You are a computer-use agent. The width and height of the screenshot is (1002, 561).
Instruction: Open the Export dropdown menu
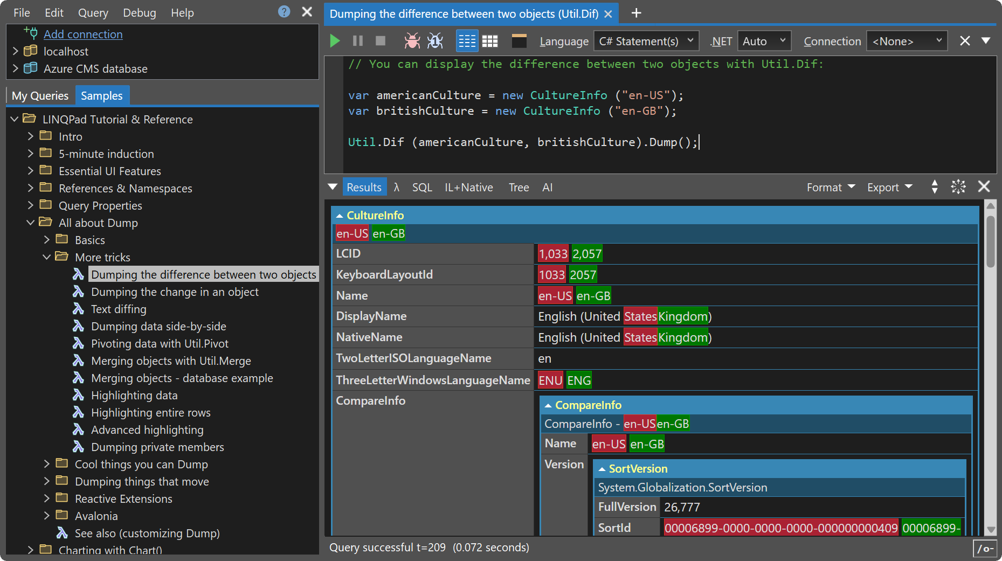[x=889, y=187]
